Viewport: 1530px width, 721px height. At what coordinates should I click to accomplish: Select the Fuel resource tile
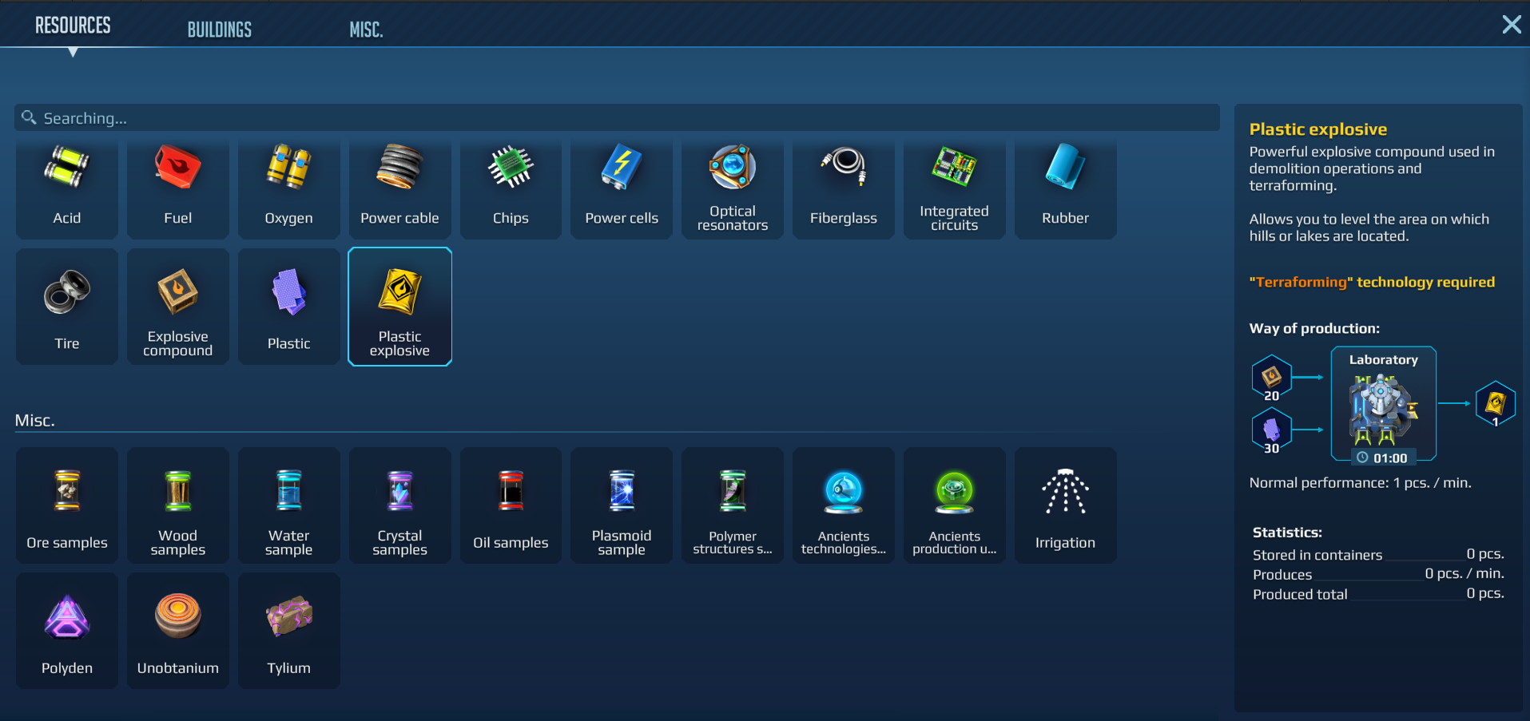point(178,188)
